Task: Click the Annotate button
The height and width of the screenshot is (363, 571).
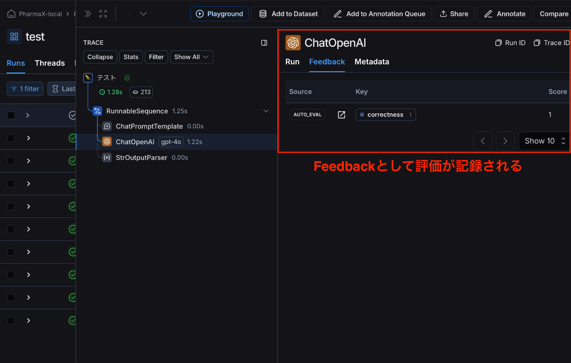Action: coord(504,14)
